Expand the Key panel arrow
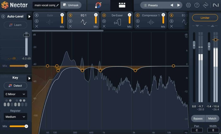This screenshot has width=221, height=134. [29, 78]
